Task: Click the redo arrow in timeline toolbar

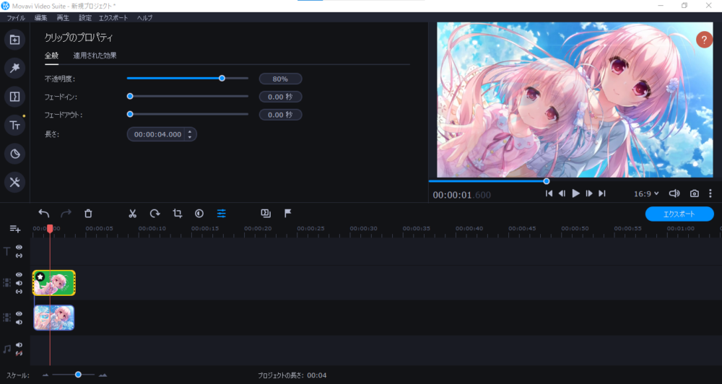Action: (66, 213)
